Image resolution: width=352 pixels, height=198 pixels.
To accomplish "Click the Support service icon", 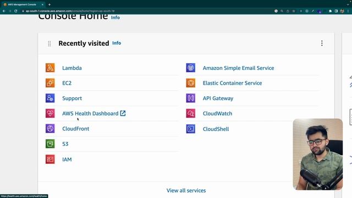I will point(50,98).
